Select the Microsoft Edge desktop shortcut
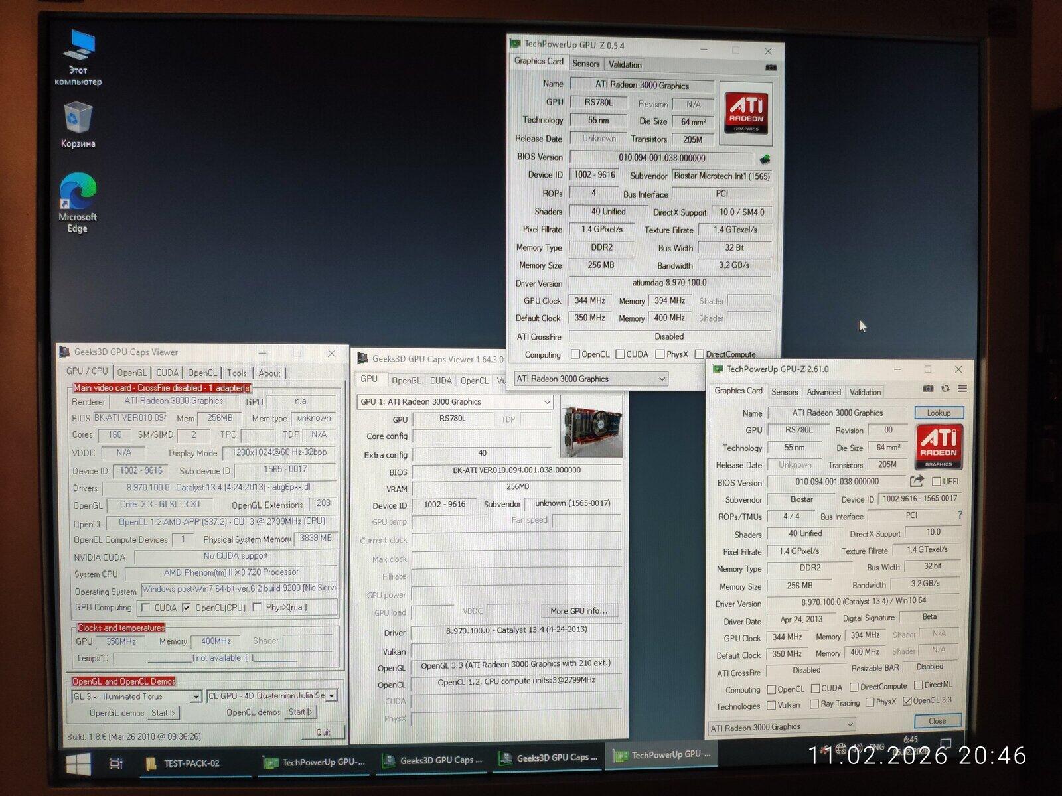This screenshot has width=1062, height=796. pos(78,203)
